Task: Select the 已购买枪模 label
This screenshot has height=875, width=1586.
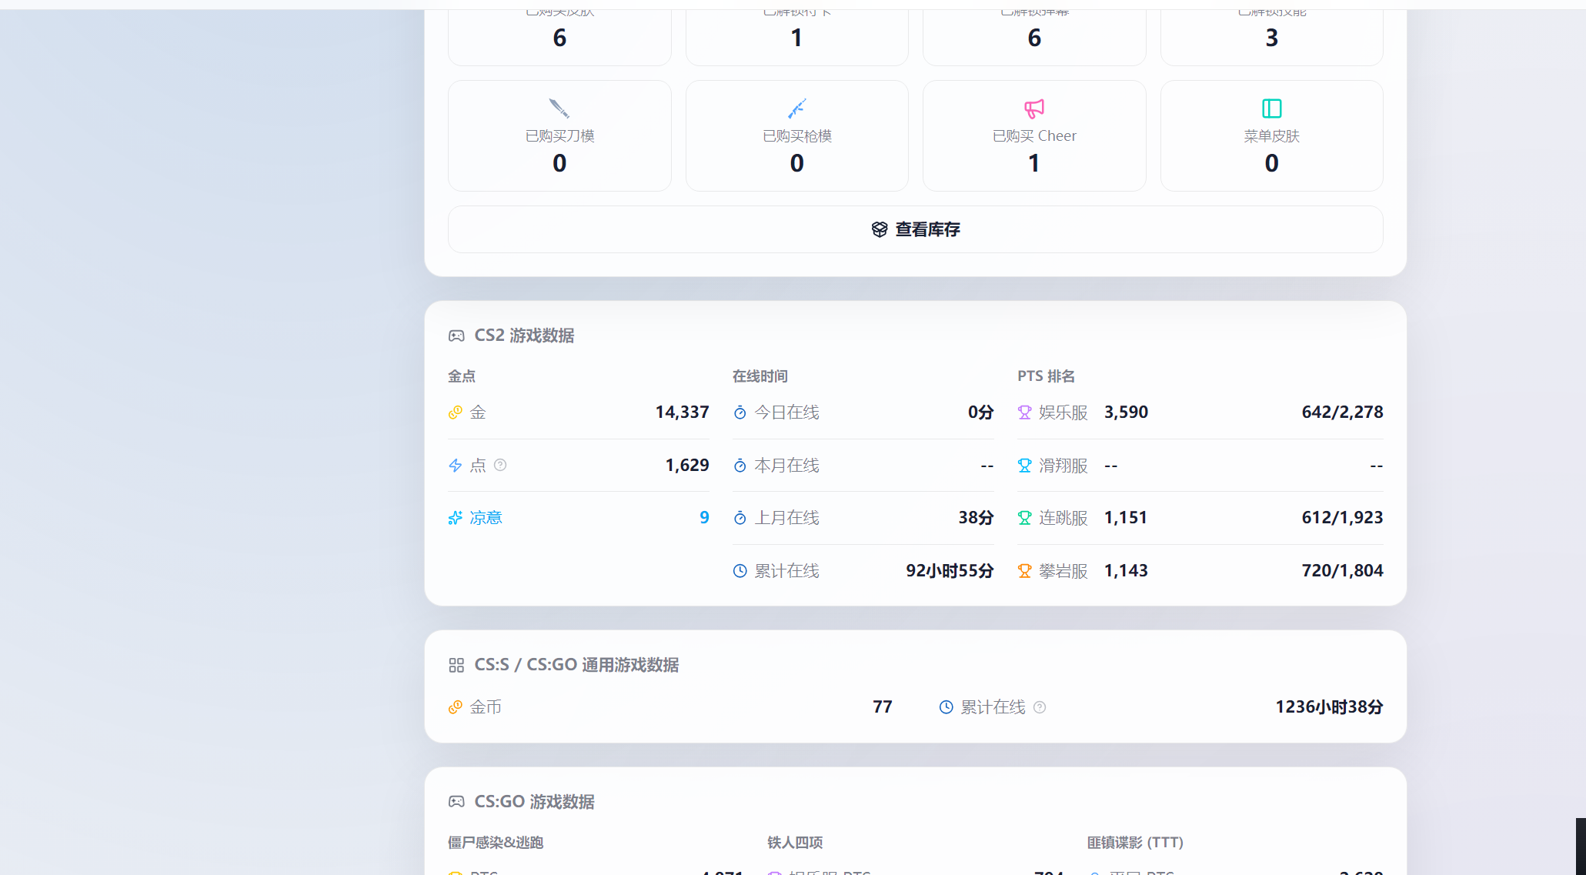Action: [x=796, y=136]
